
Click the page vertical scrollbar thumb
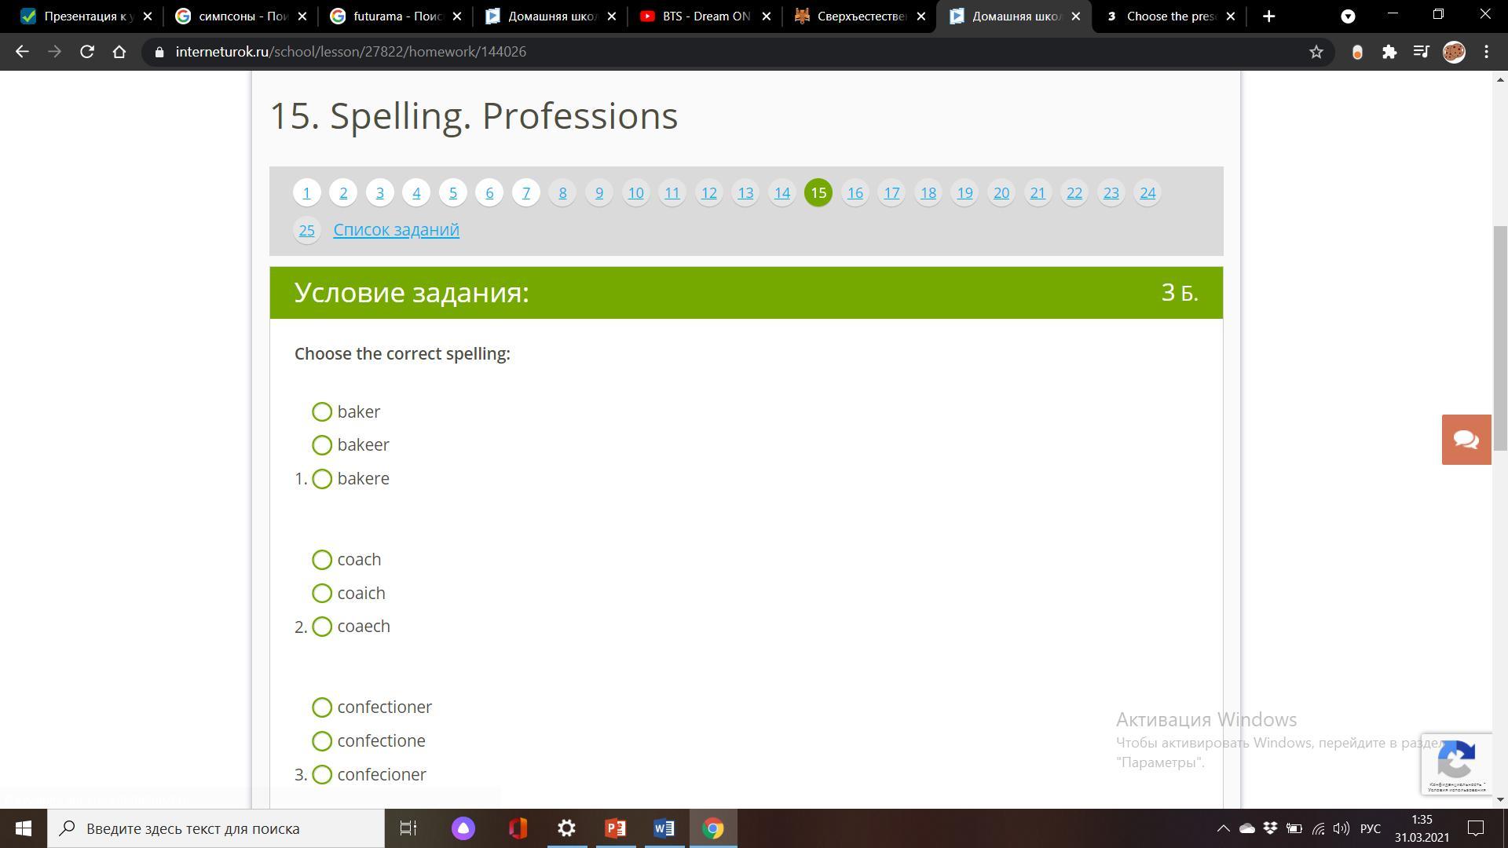(1500, 338)
